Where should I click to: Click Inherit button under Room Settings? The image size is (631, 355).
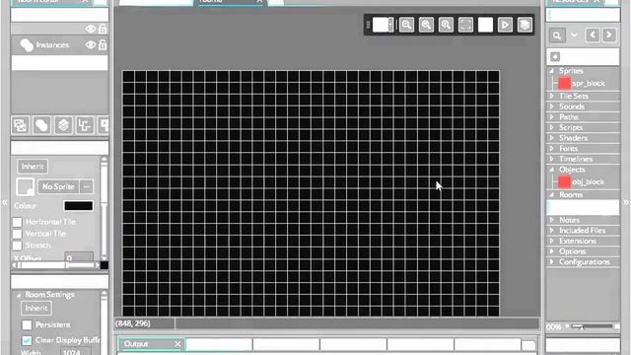[36, 309]
